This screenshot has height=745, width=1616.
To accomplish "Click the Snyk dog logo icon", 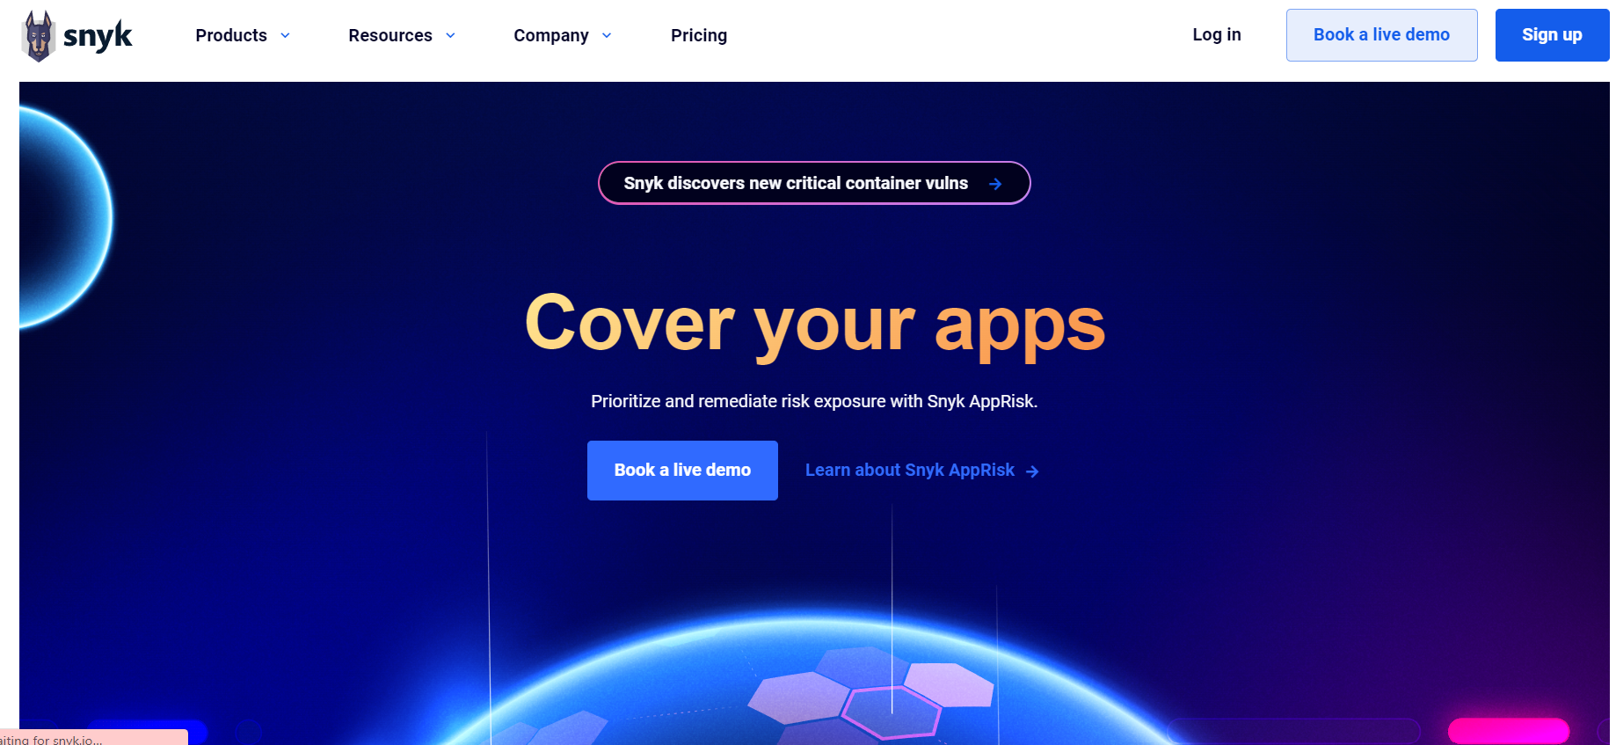I will [x=38, y=36].
